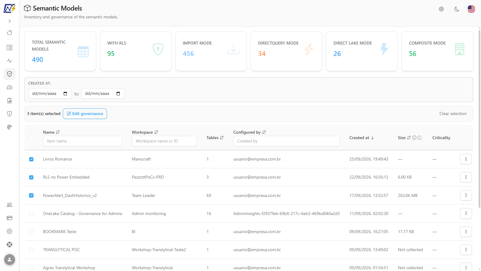Screen dimensions: 481x271
Task: Open the end date calendar picker
Action: (118, 94)
